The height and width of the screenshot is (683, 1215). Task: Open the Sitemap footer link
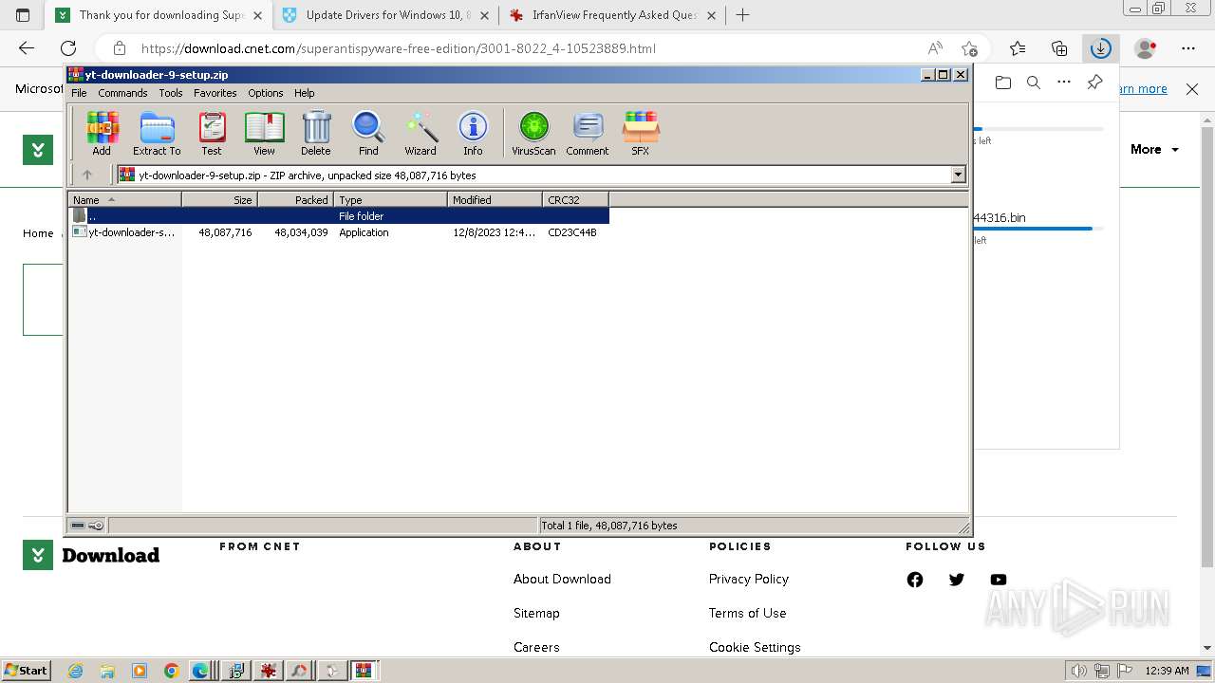536,613
